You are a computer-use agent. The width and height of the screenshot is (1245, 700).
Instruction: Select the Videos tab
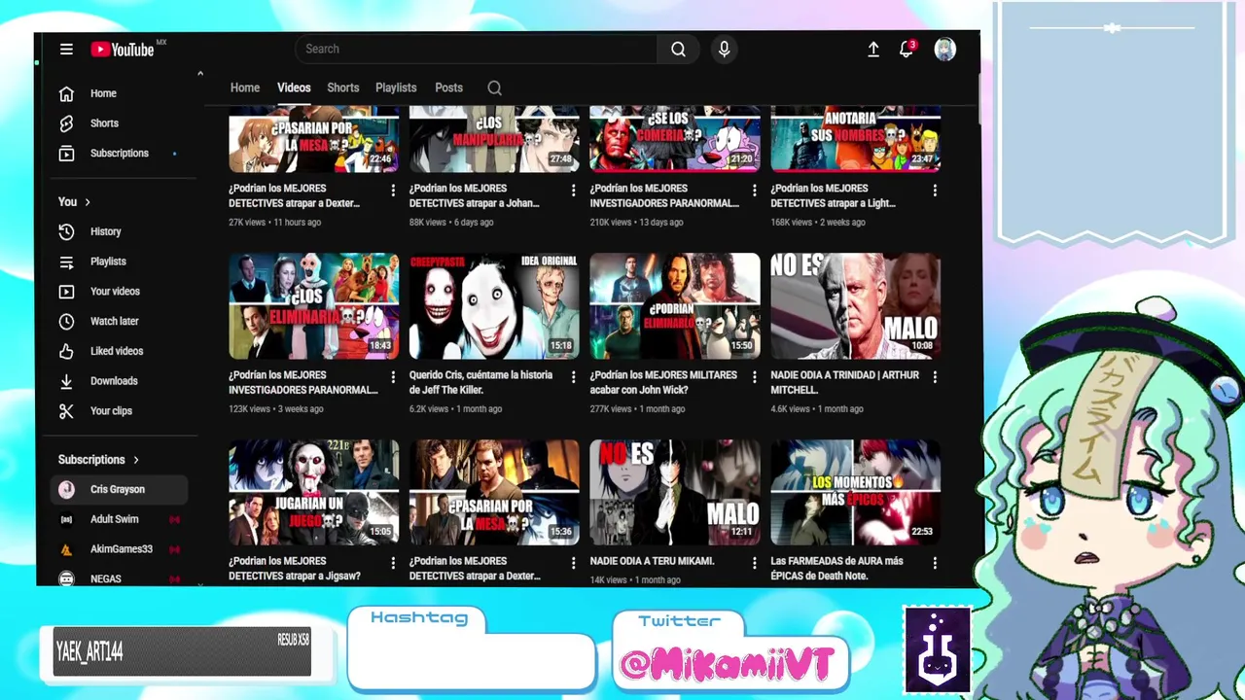pos(294,88)
